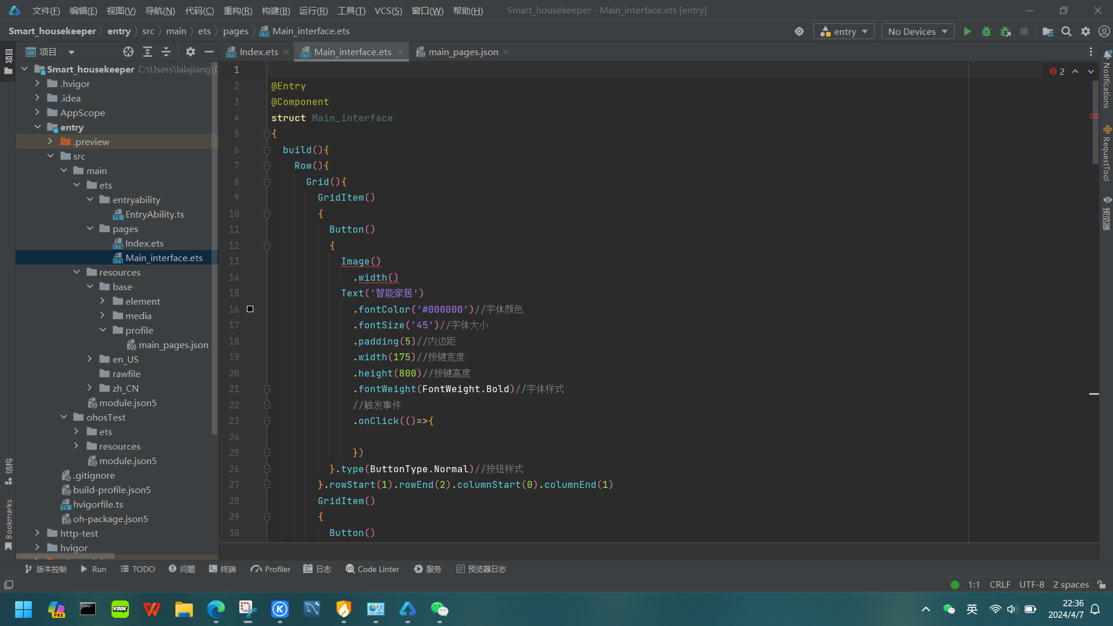This screenshot has height=626, width=1113.
Task: Open the Previewer side panel
Action: coord(1107,213)
